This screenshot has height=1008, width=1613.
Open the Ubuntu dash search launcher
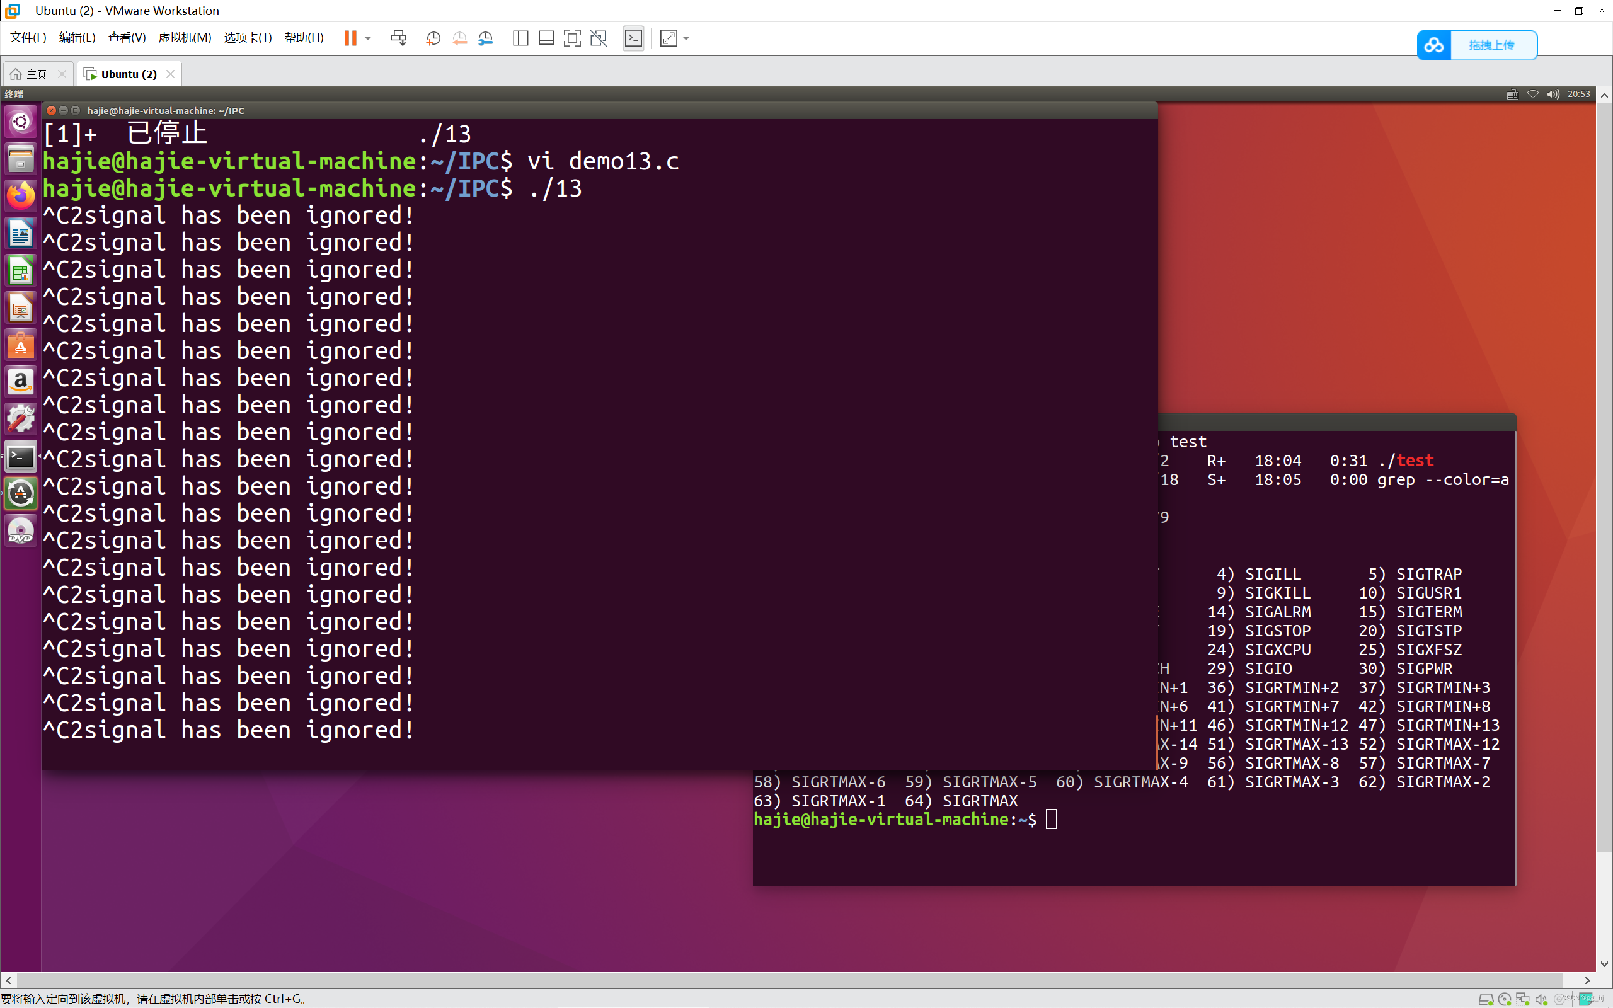pyautogui.click(x=21, y=122)
